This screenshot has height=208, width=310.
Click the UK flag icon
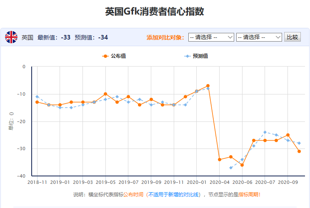tap(11, 37)
